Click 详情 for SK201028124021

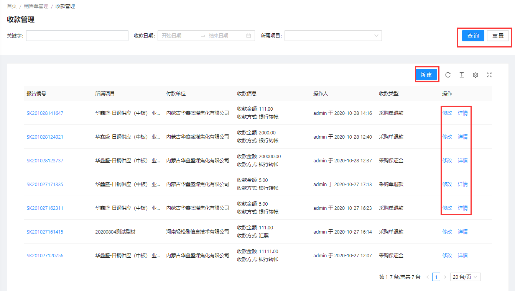(463, 137)
